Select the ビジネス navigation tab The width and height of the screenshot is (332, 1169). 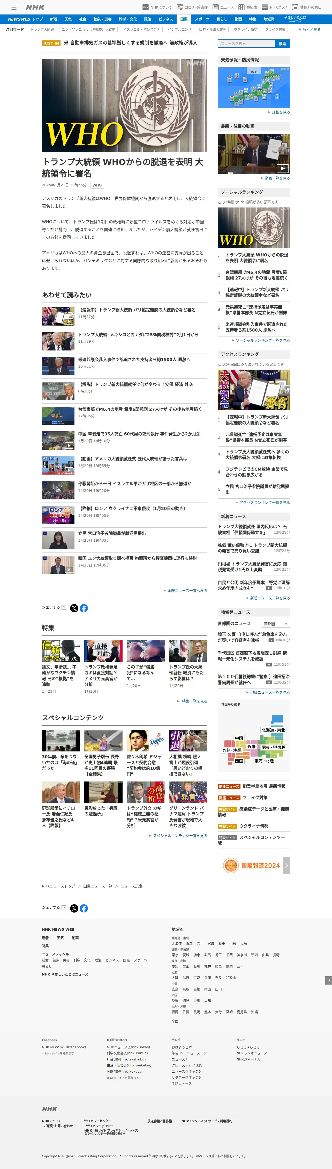click(x=166, y=19)
